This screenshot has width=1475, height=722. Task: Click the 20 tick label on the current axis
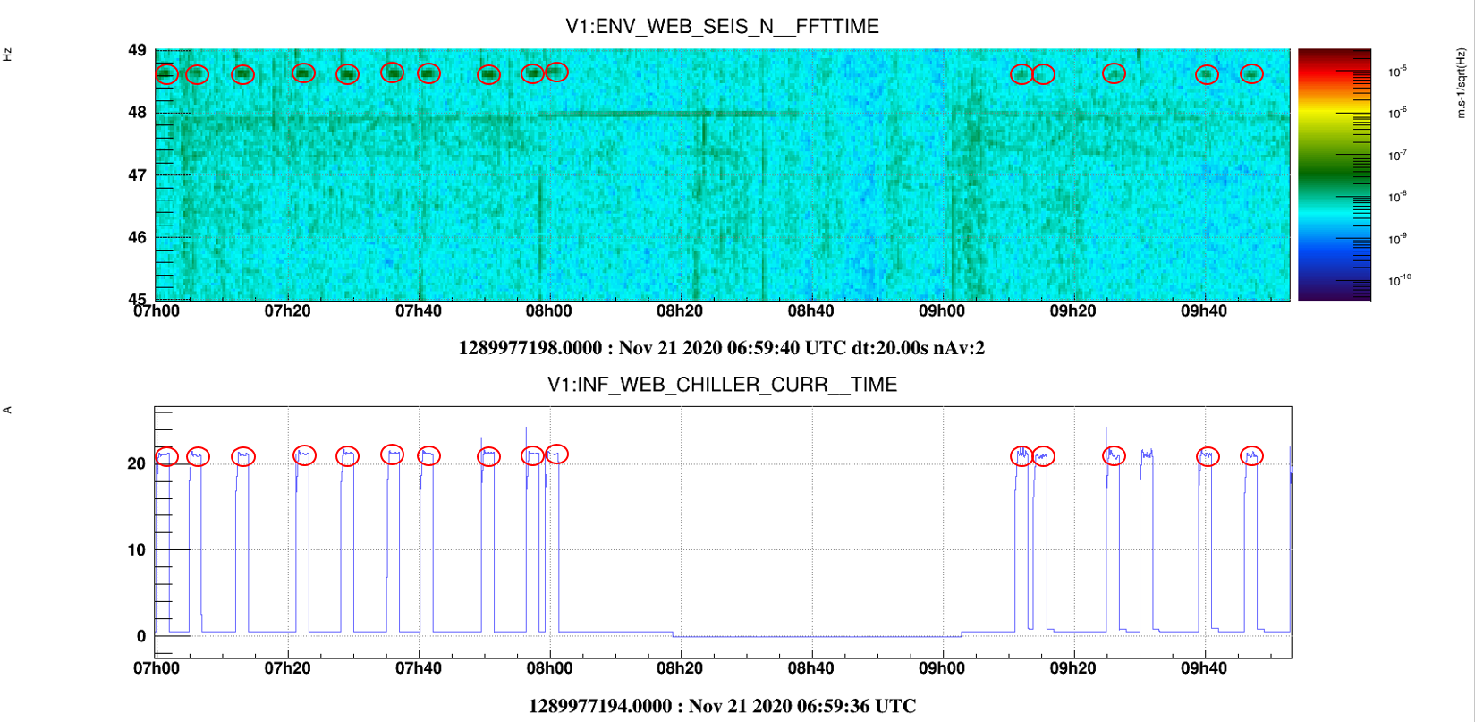pyautogui.click(x=136, y=463)
